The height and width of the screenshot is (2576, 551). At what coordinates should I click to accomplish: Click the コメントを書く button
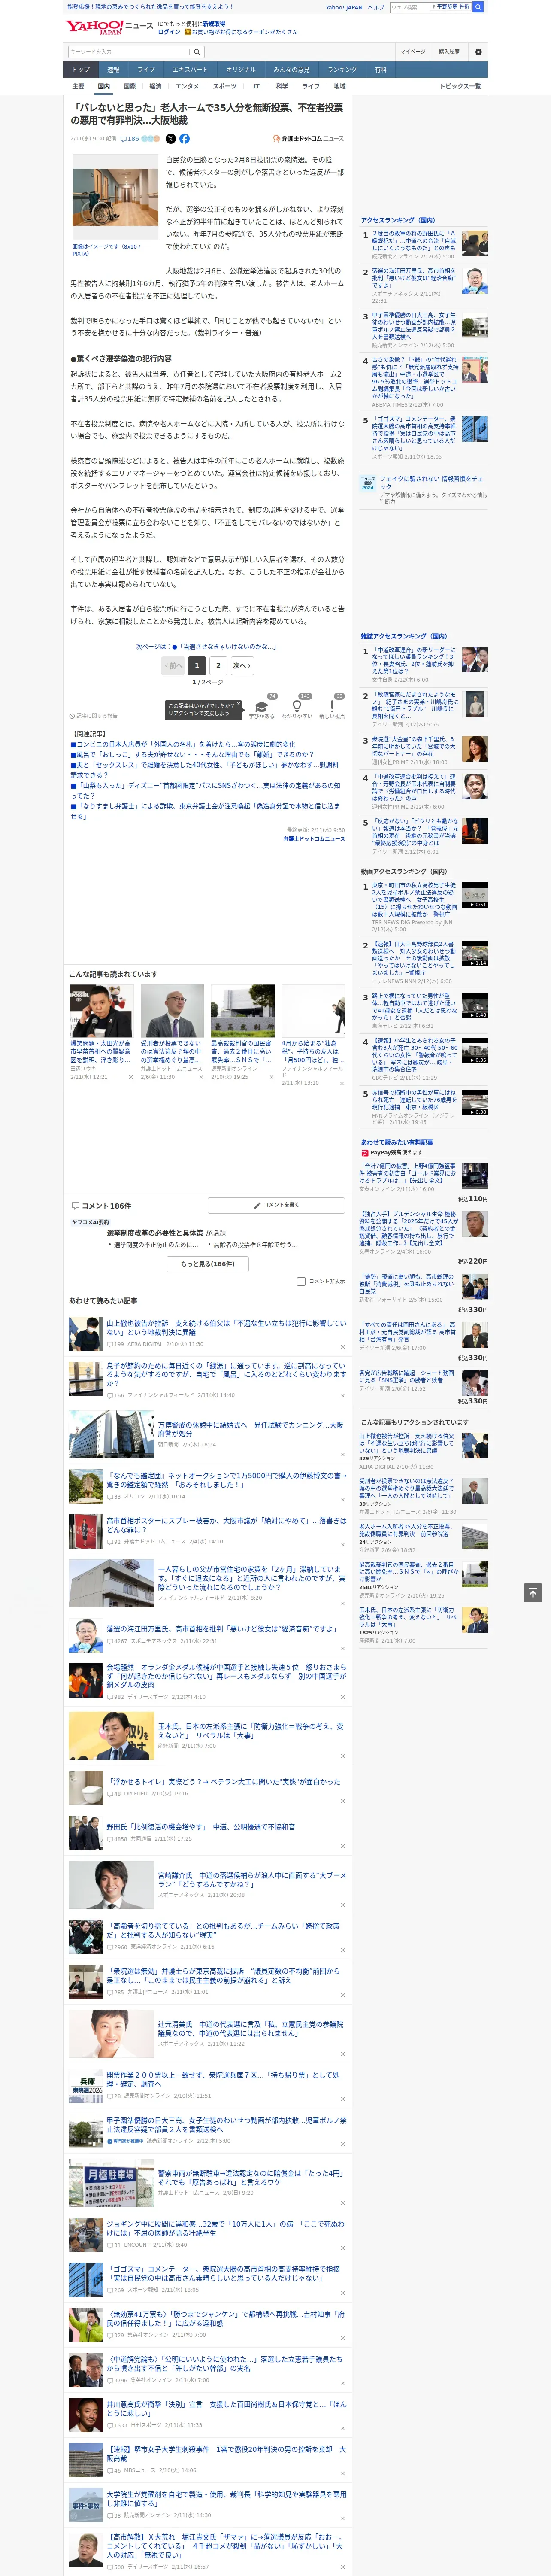tap(276, 1205)
